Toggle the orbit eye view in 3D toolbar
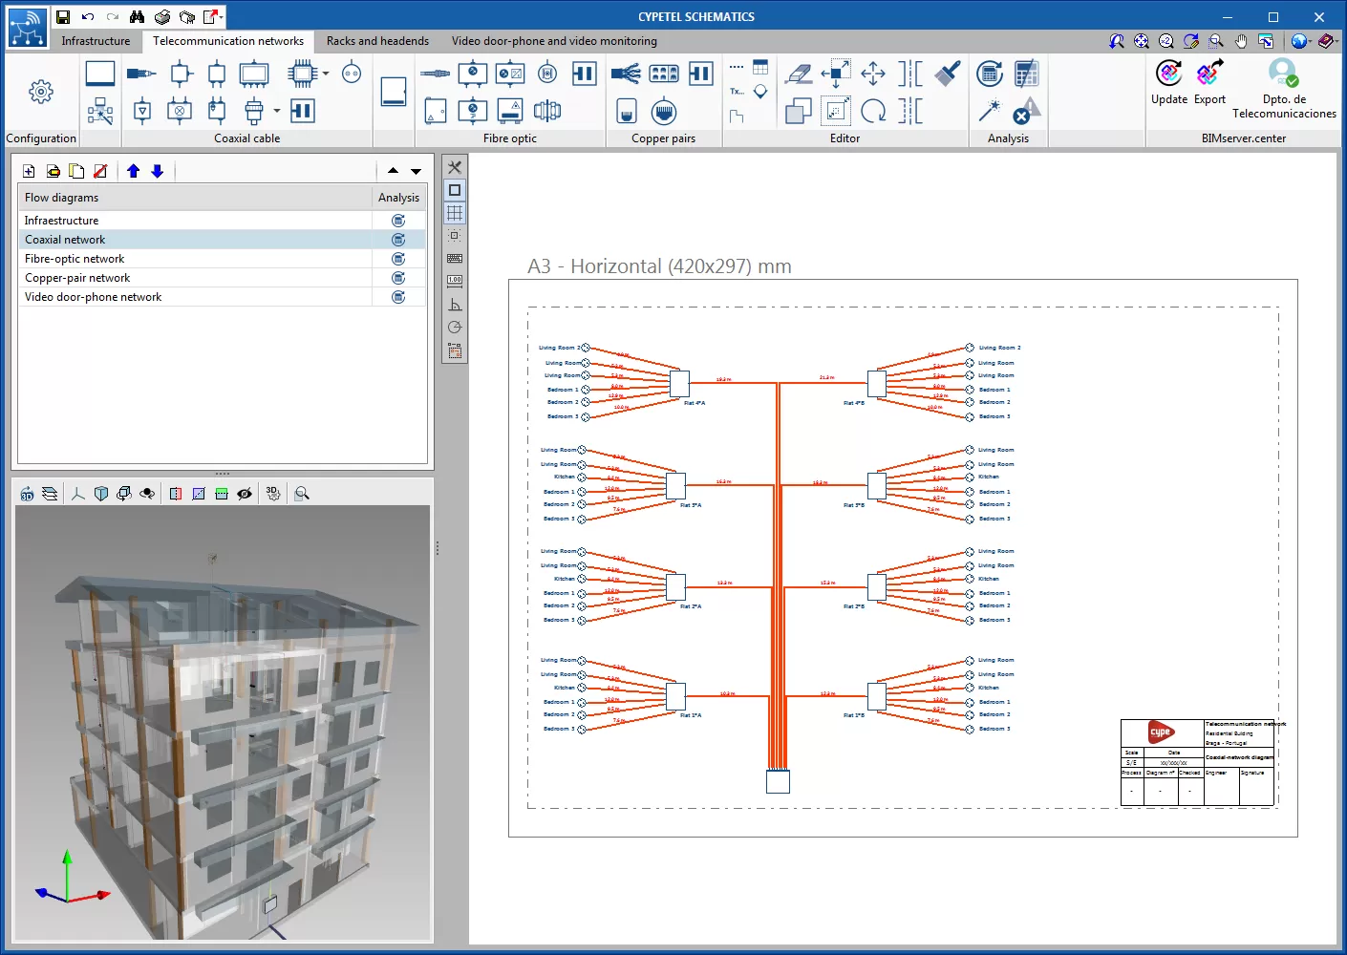1347x955 pixels. pyautogui.click(x=147, y=494)
